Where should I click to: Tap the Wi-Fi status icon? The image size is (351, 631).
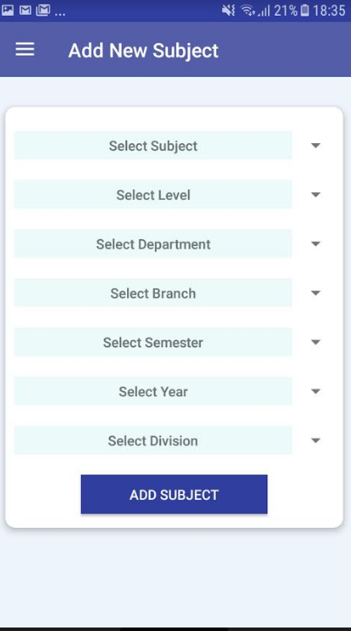coord(247,10)
